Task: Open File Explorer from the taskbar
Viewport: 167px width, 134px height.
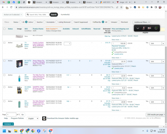Action: (16, 131)
